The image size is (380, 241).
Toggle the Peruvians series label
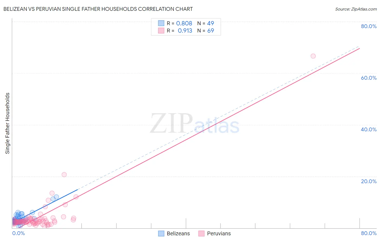tap(219, 233)
